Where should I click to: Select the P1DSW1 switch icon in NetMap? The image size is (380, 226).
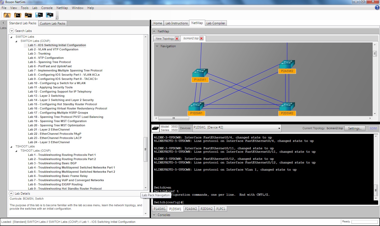pos(196,107)
